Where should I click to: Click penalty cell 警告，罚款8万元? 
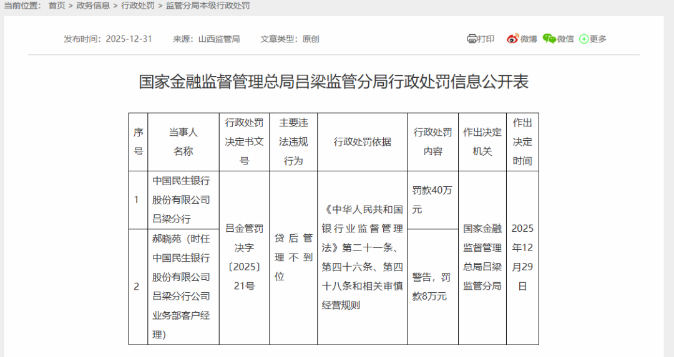click(433, 287)
